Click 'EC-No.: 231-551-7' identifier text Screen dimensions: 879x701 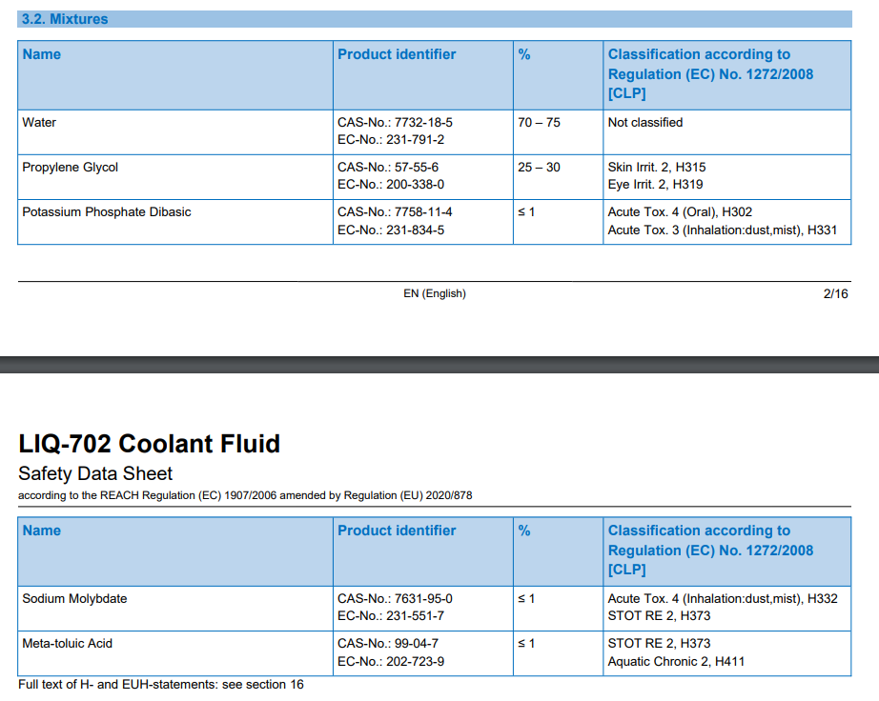click(391, 616)
